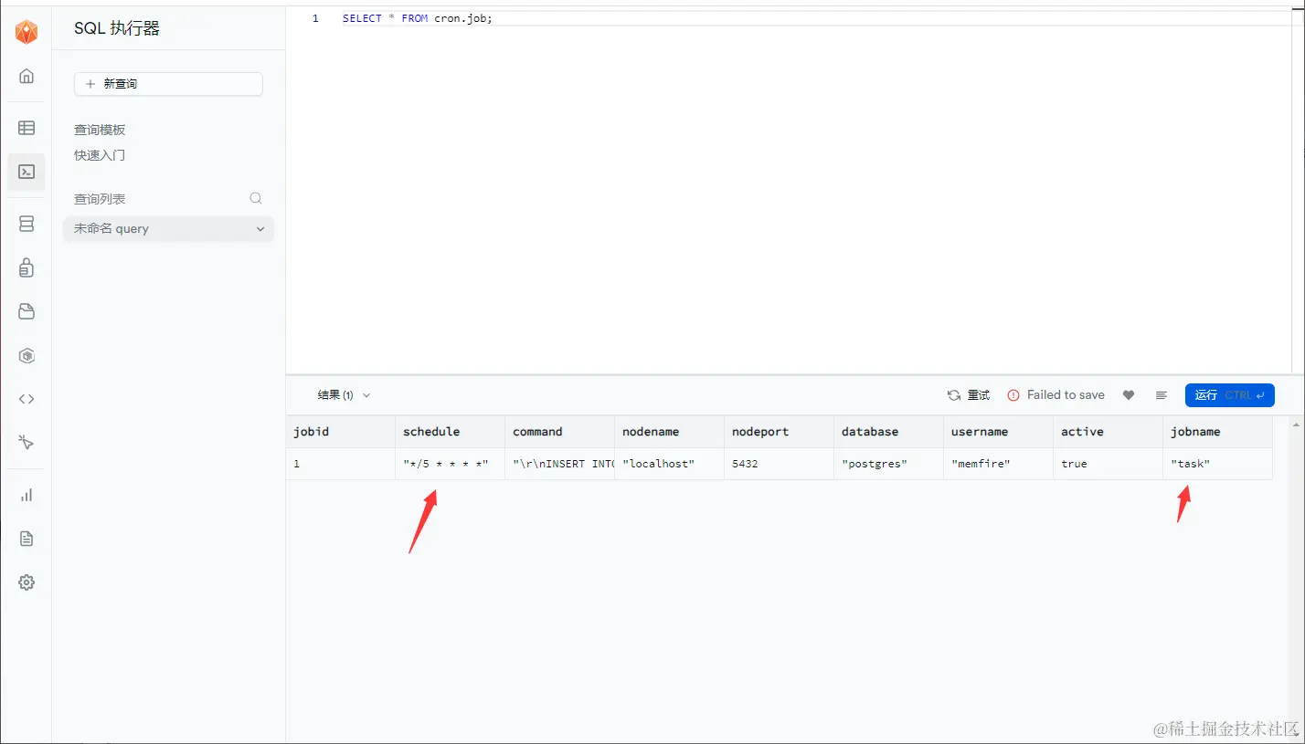
Task: Open the Reports bar chart icon
Action: (27, 495)
